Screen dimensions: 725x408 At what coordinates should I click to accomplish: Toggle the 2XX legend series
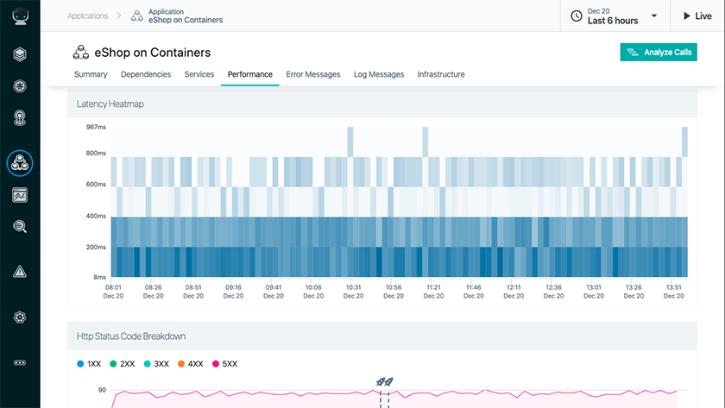[x=122, y=364]
